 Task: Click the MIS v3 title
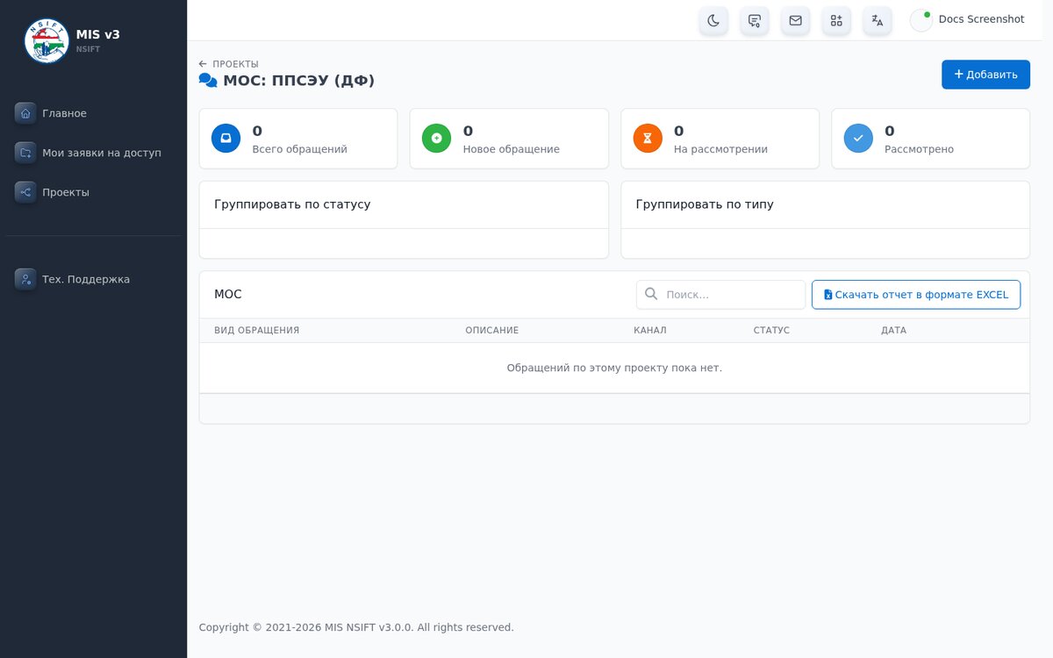(98, 34)
